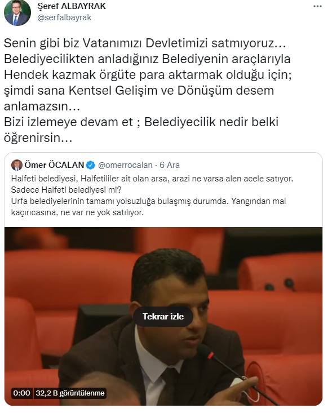Click Ömer ÖCALAN's small profile avatar
Screen dimensions: 332x413
[x=17, y=165]
